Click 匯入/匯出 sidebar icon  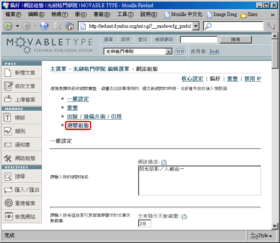pos(8,190)
